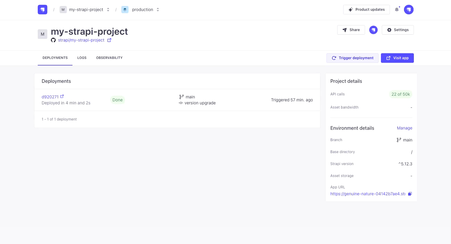This screenshot has height=244, width=451.
Task: Click 'Triggered 57 min. ago' text
Action: click(x=292, y=100)
